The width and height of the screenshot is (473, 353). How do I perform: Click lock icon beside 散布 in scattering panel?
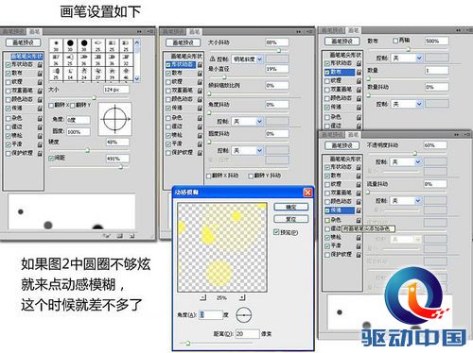(x=359, y=72)
